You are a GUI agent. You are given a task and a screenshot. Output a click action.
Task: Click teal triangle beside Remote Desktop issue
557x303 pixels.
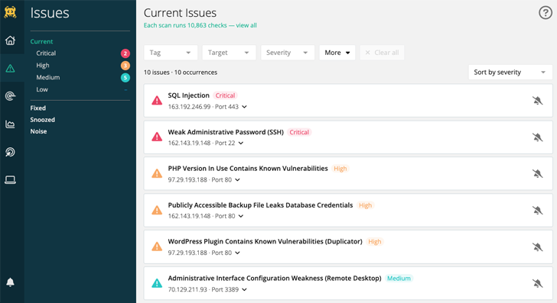157,283
